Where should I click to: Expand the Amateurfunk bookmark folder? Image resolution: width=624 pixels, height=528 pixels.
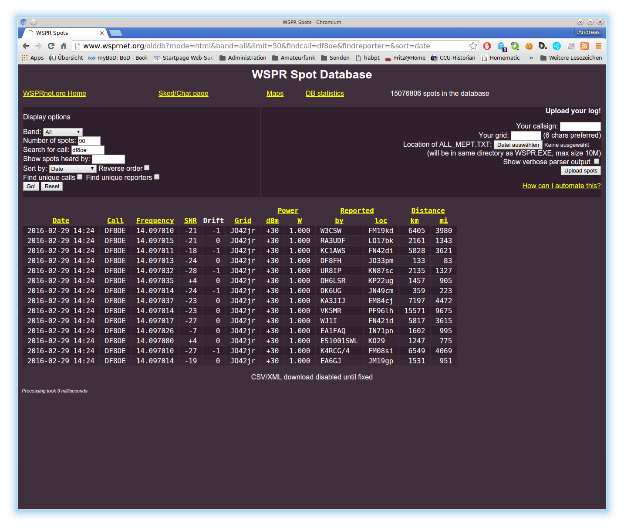[294, 58]
